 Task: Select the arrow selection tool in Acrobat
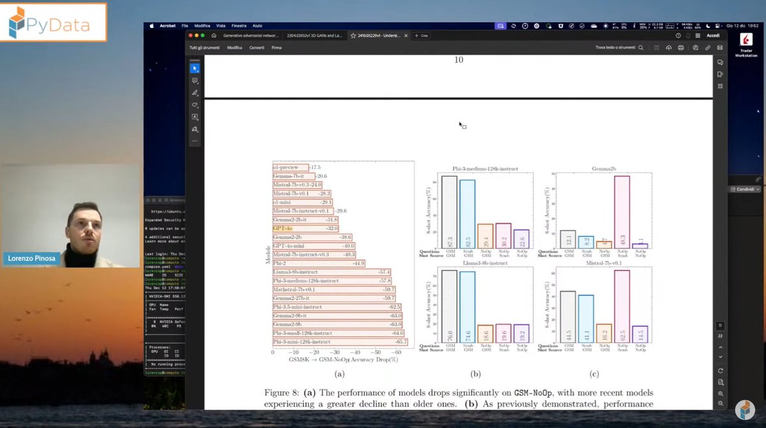coord(195,68)
